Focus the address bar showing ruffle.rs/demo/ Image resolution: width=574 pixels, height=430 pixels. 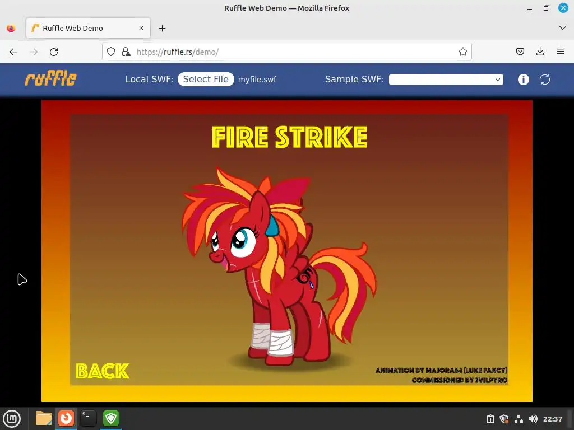click(286, 52)
